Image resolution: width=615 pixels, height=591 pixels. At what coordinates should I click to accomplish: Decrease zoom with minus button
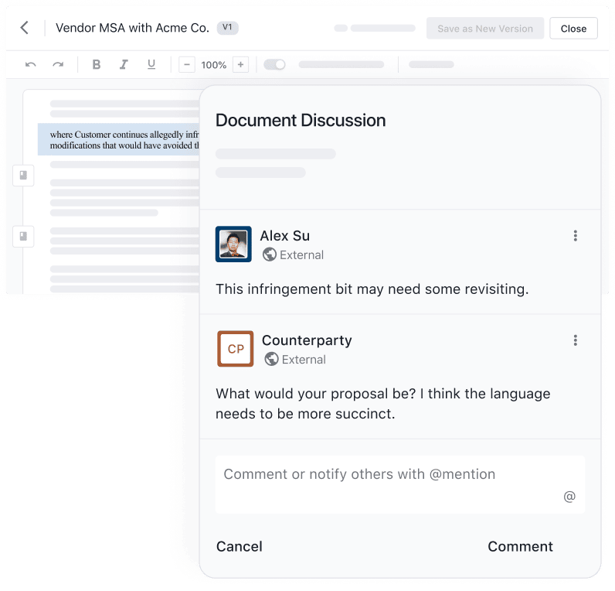[x=186, y=65]
